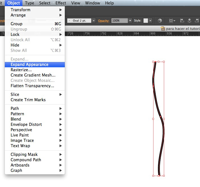Expand the Pattern submenu
The image size is (200, 187).
pyautogui.click(x=35, y=114)
